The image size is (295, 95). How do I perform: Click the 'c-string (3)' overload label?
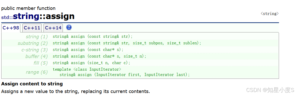[34, 50]
